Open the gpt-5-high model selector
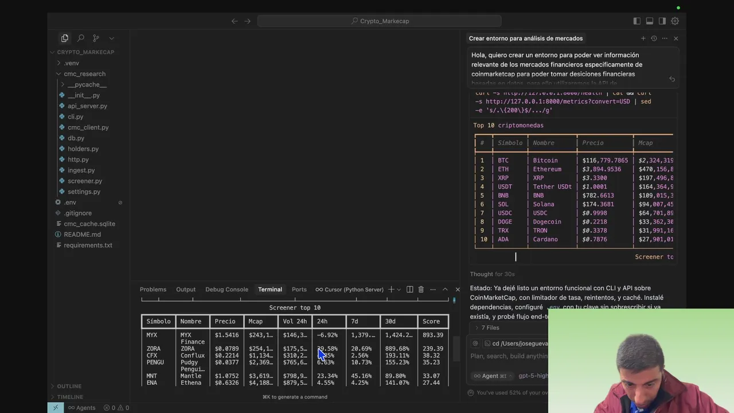Viewport: 734px width, 413px height. click(x=533, y=376)
